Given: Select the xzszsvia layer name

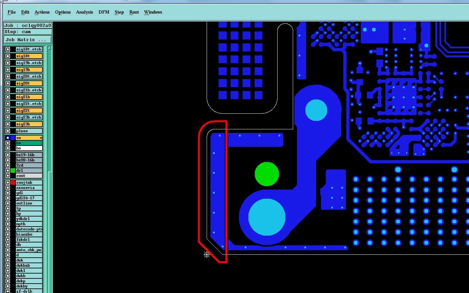Looking at the screenshot, I should (x=29, y=188).
